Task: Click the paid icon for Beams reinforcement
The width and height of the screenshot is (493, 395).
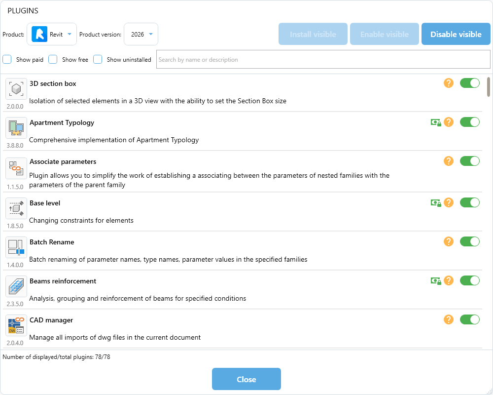Action: click(435, 280)
